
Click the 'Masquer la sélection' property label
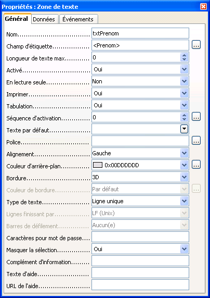(x=32, y=250)
